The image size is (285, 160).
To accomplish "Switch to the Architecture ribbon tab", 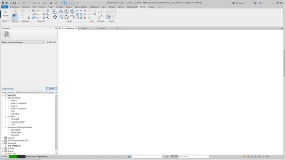I will (x=15, y=7).
